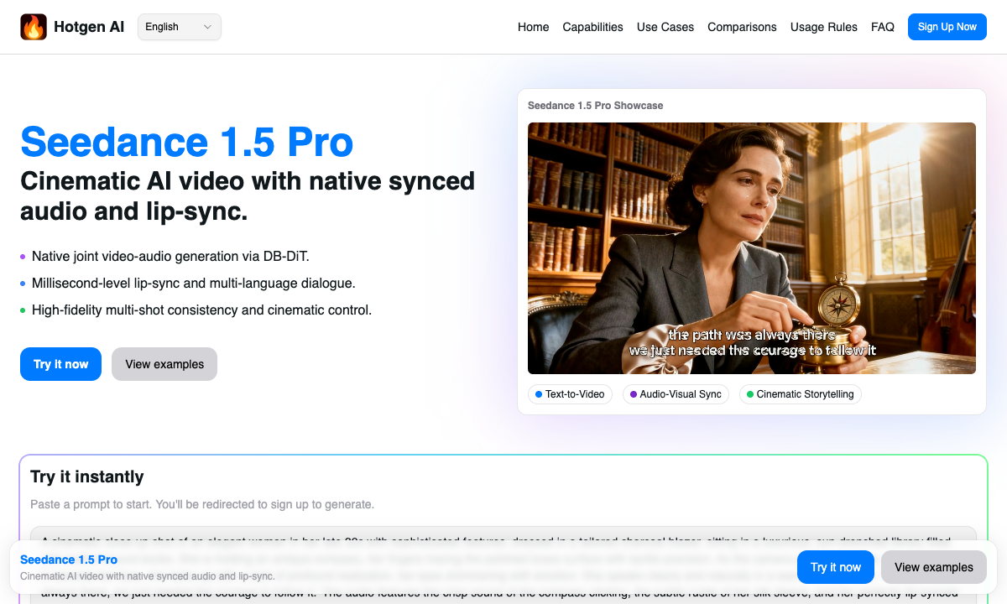The image size is (1007, 604).
Task: Open the Capabilities section
Action: (592, 27)
